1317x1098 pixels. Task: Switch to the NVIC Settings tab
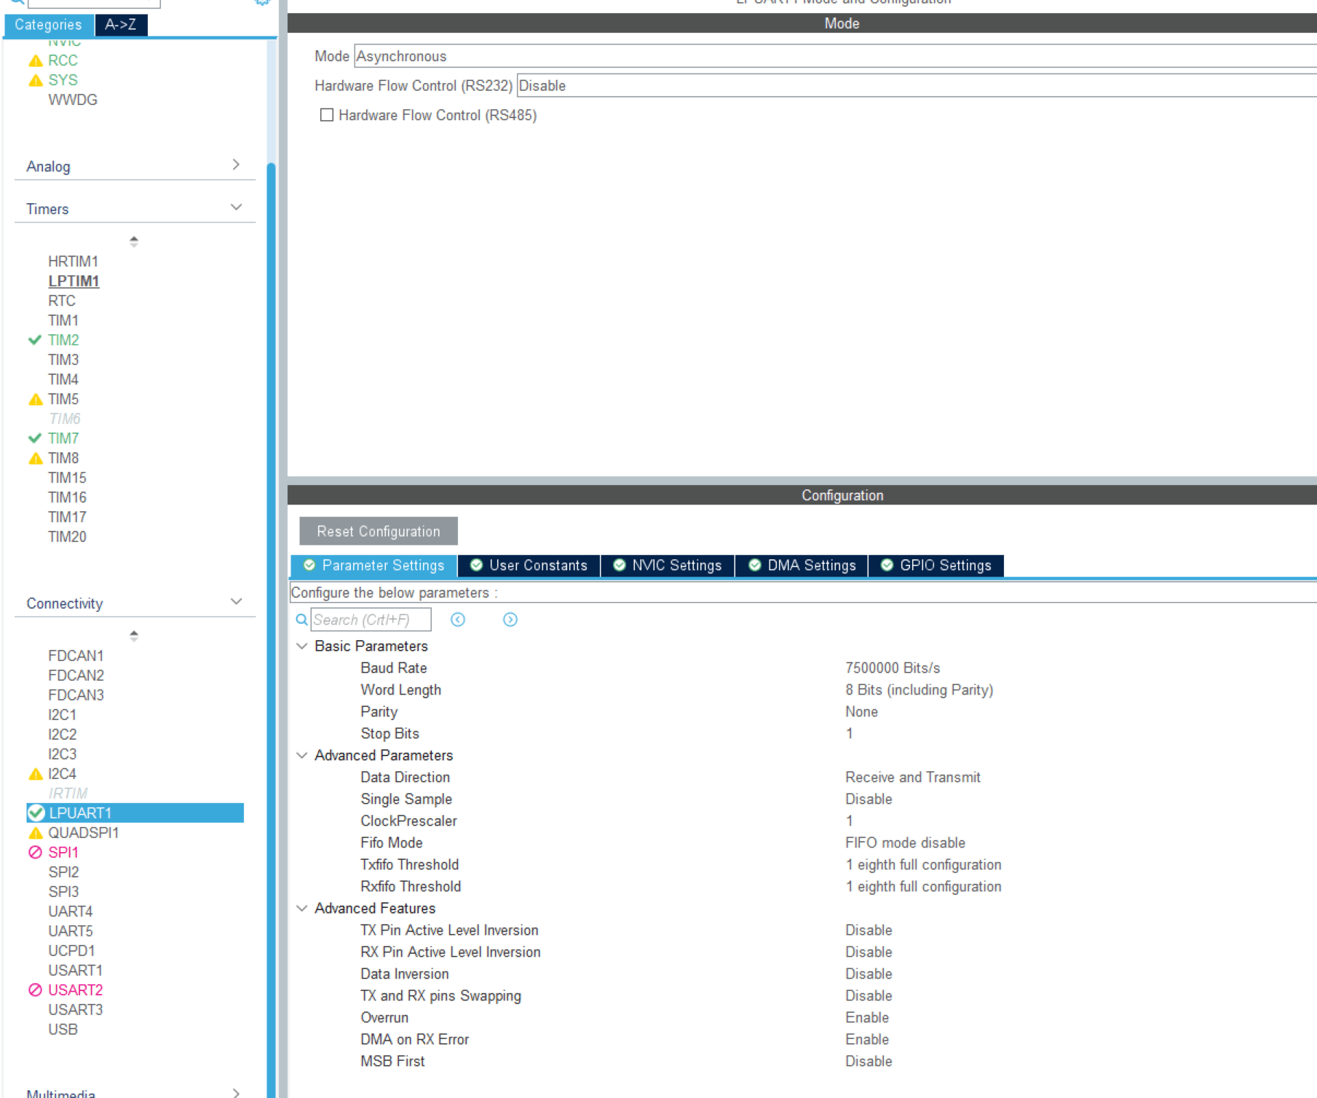668,566
